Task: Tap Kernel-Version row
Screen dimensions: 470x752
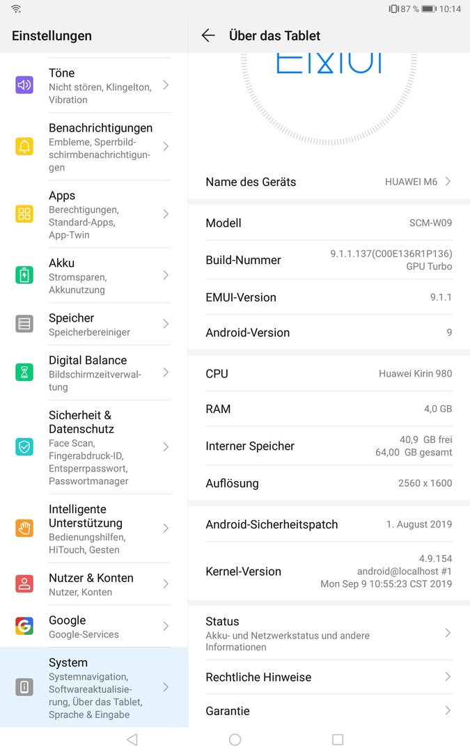Action: click(x=329, y=571)
